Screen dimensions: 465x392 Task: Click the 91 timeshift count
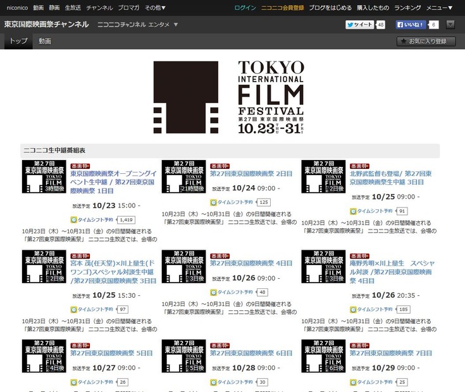(402, 211)
